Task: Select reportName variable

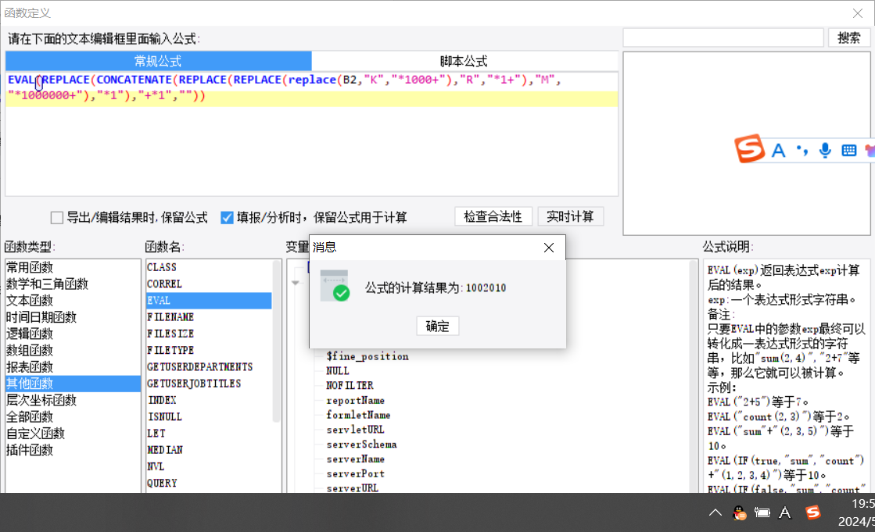Action: tap(356, 401)
